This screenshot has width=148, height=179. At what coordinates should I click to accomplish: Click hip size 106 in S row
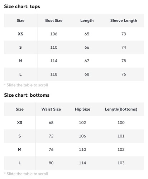(x=82, y=136)
